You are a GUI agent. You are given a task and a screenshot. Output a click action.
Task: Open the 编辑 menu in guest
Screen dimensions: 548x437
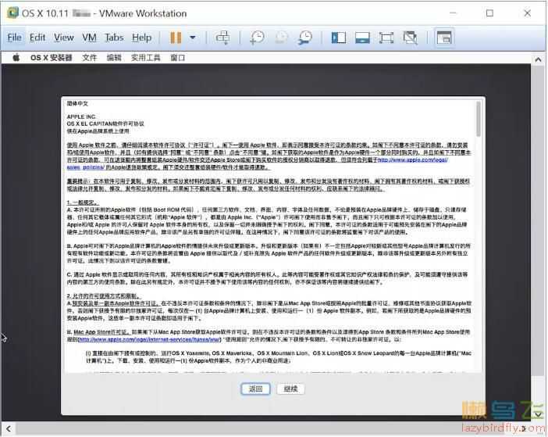pyautogui.click(x=114, y=58)
